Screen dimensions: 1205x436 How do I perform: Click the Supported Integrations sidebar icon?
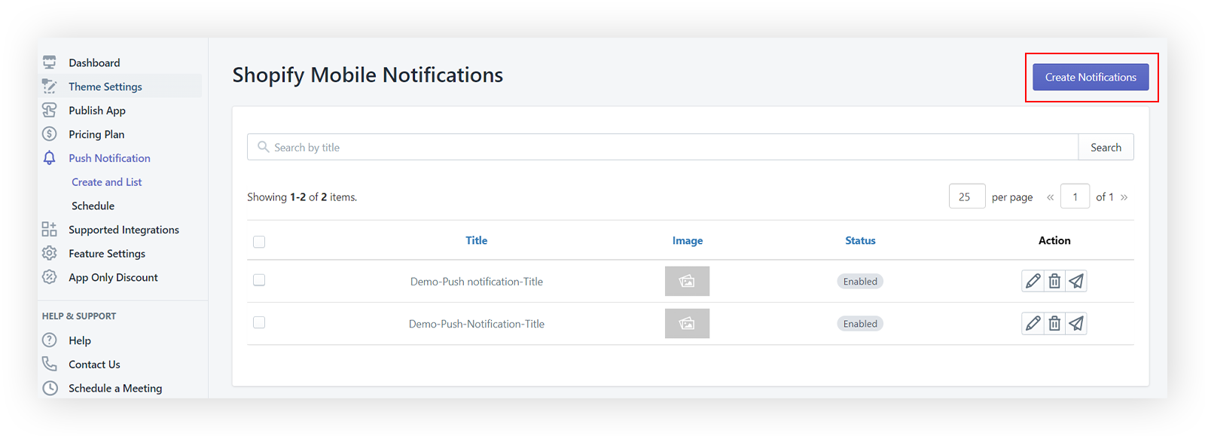49,229
